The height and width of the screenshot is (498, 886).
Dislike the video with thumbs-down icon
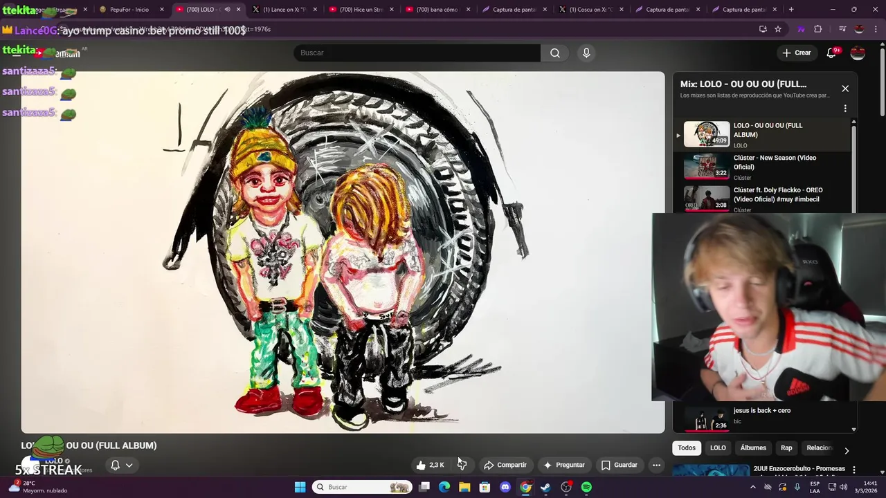tap(462, 465)
